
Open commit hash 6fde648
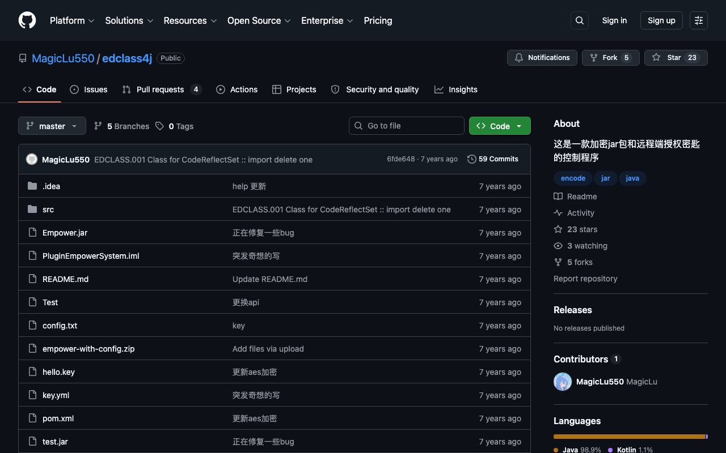(x=401, y=159)
